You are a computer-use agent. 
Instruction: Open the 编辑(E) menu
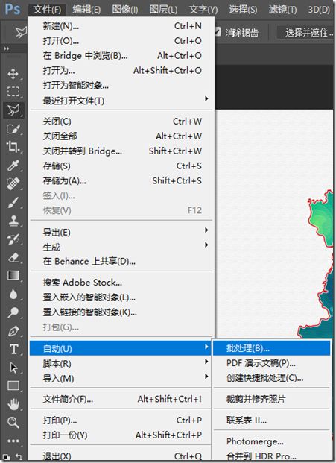click(86, 10)
